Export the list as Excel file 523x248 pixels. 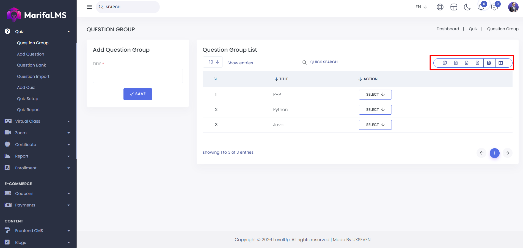(456, 63)
